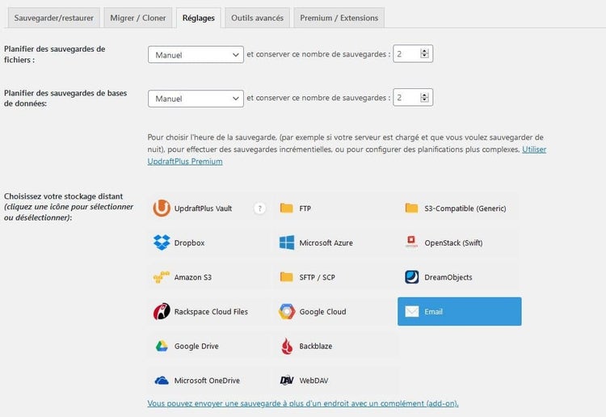Open the add-on multiple destinations link
This screenshot has width=606, height=417.
(x=303, y=403)
